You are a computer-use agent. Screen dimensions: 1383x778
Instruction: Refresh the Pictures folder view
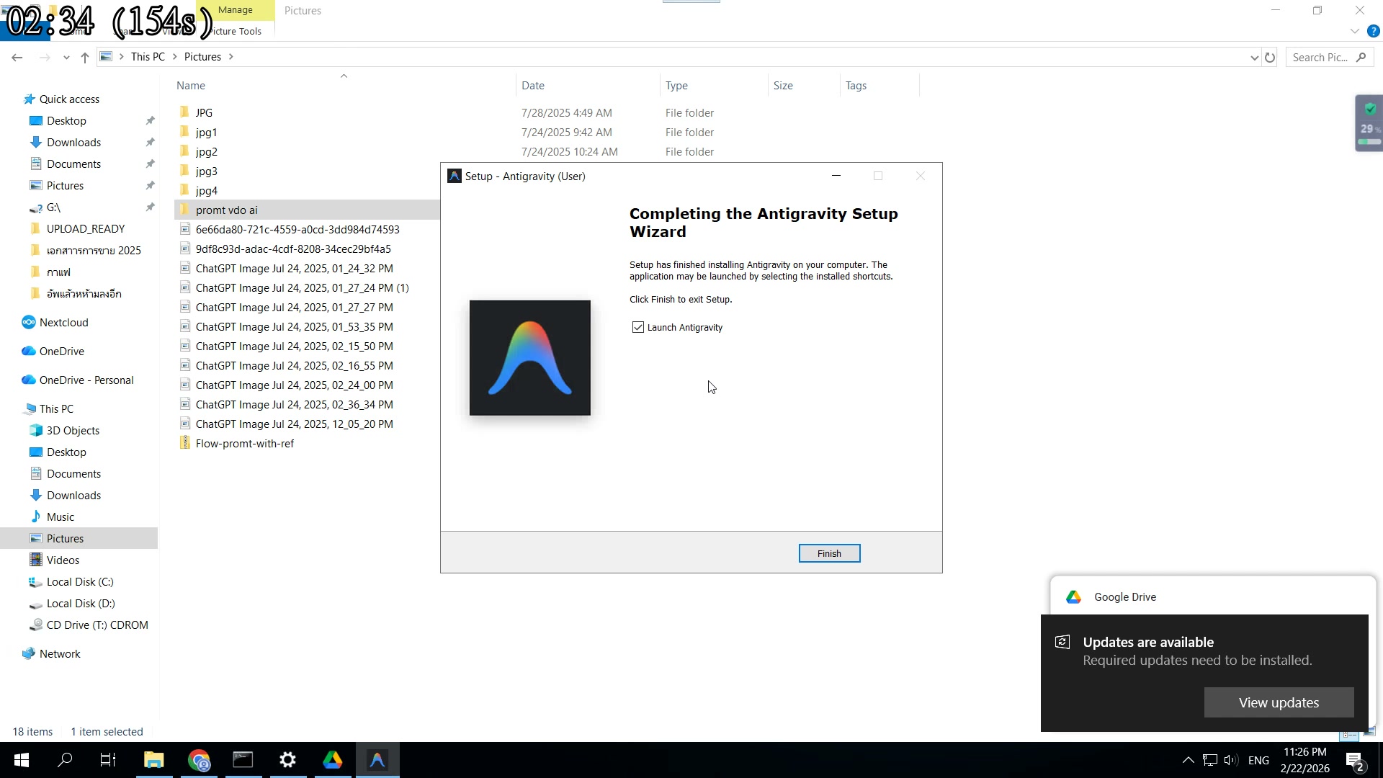click(1269, 57)
